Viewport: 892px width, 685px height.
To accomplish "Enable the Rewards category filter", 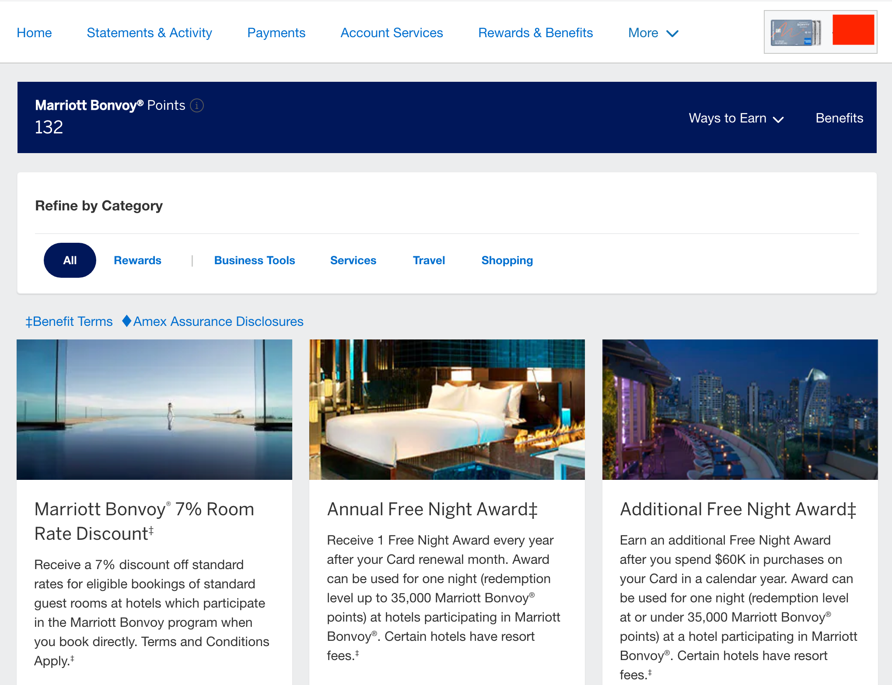I will point(137,260).
